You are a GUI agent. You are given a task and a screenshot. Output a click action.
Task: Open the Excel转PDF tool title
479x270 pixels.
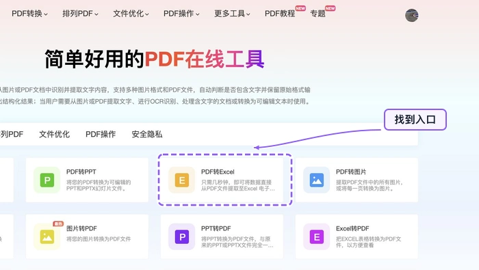point(352,228)
